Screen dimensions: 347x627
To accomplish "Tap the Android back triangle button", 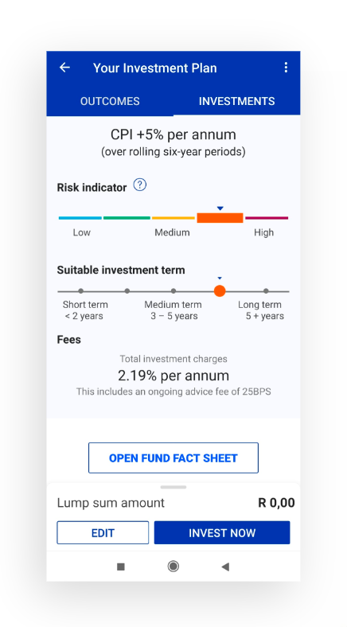I will click(225, 567).
